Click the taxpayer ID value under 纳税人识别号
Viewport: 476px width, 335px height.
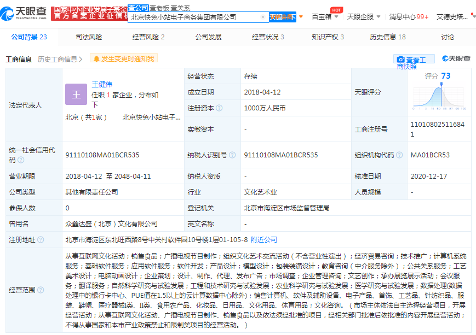(281, 155)
